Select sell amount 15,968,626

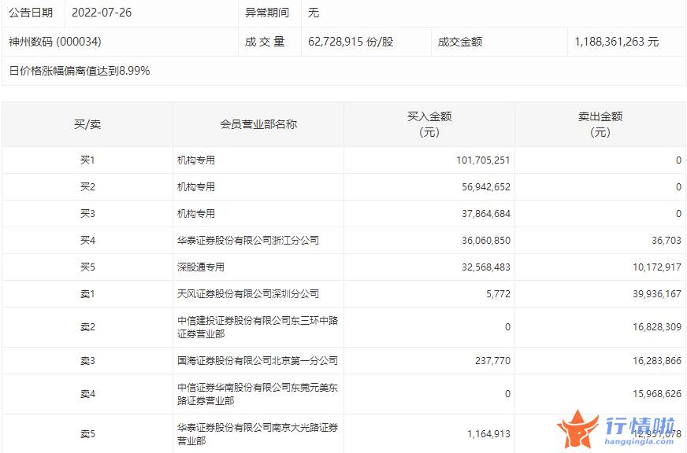click(x=657, y=393)
